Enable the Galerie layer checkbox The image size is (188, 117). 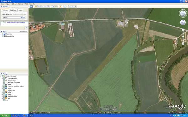coord(4,94)
